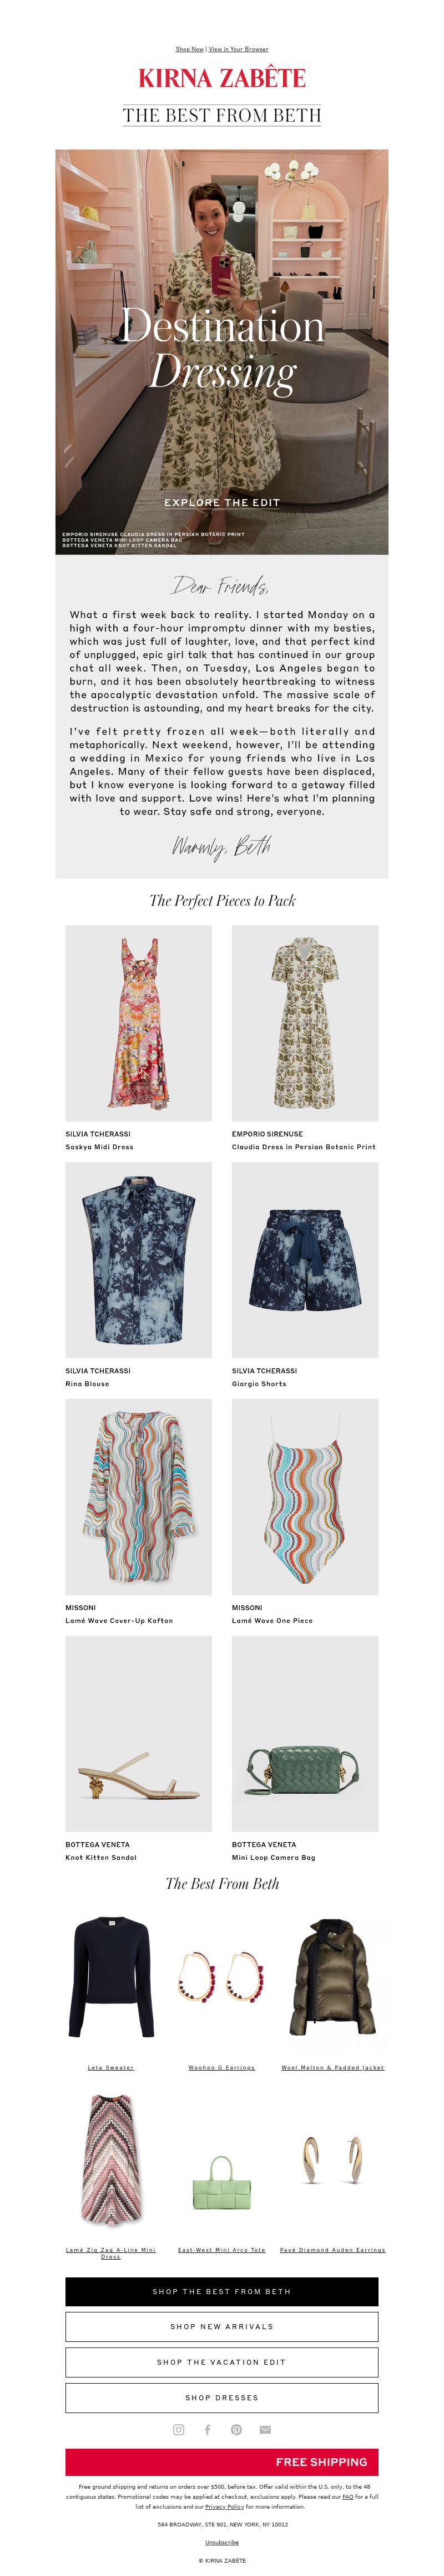Open the Shop Now link at top
Screen dimensions: 444x2576
pos(190,49)
